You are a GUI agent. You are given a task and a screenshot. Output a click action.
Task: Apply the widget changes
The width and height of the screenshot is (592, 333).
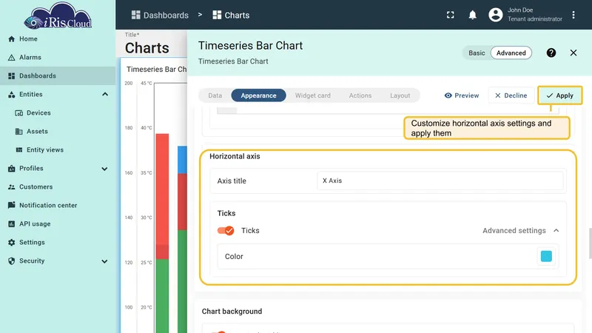[560, 95]
